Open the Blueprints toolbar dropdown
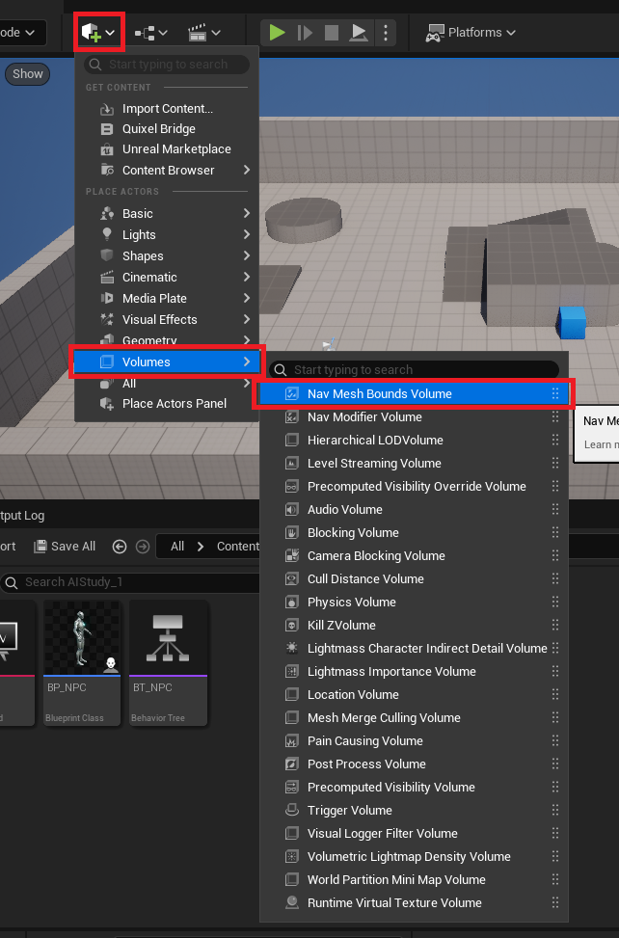 point(150,33)
